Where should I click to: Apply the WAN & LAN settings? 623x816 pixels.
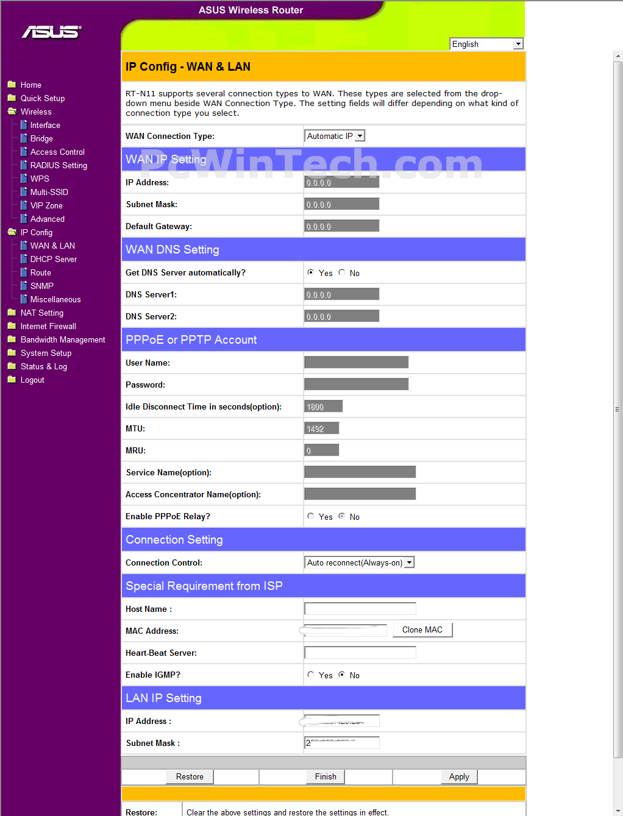click(459, 776)
